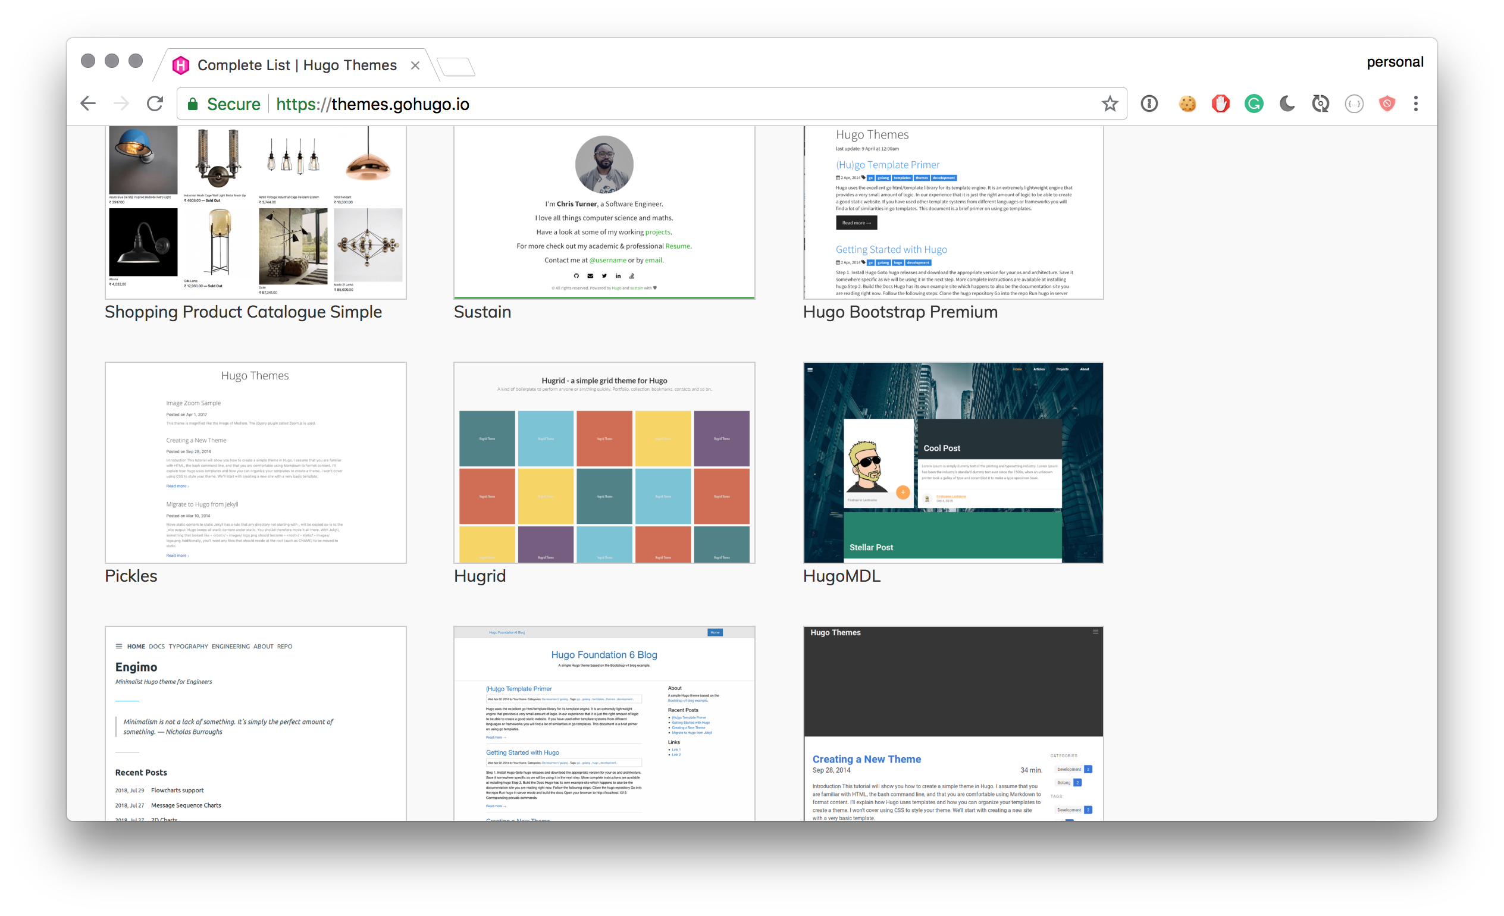This screenshot has width=1504, height=916.
Task: Click the green Secure padlock icon
Action: 192,103
